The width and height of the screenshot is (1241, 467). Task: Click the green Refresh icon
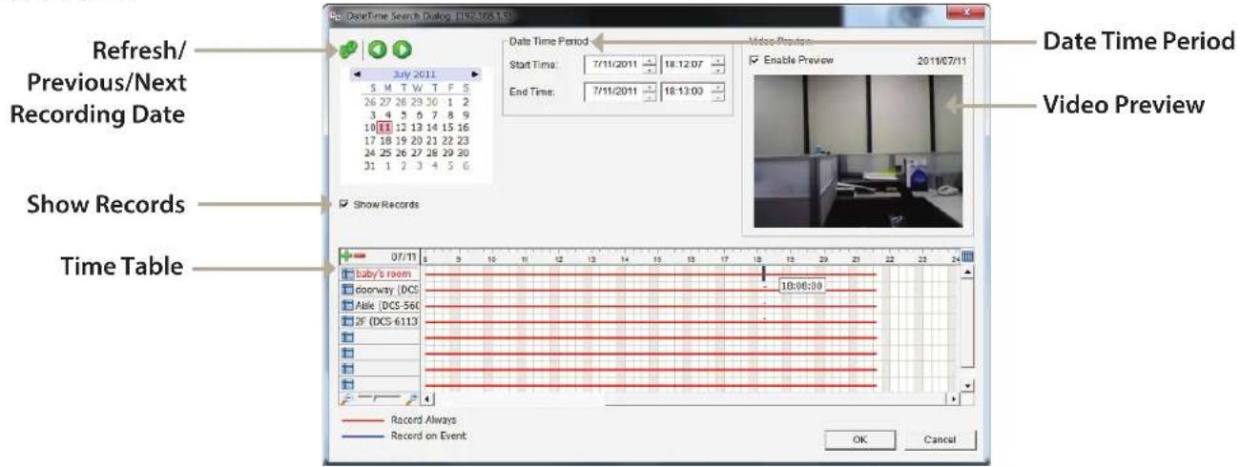point(348,50)
